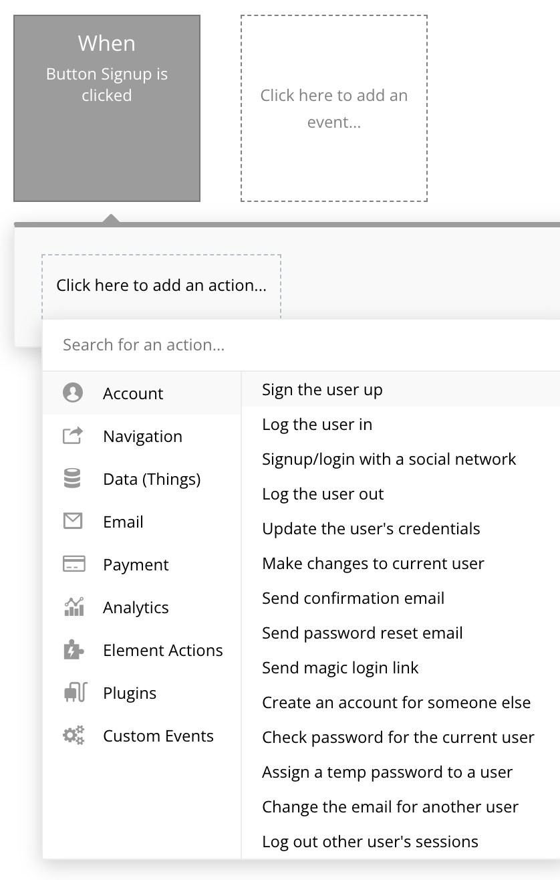
Task: Click the Email envelope icon
Action: click(73, 521)
